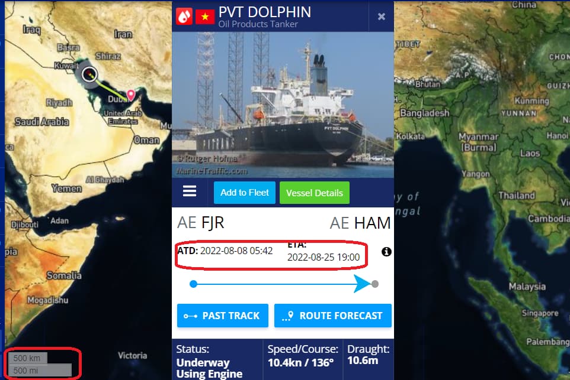Image resolution: width=570 pixels, height=380 pixels.
Task: Click the AE HAM destination port
Action: click(x=360, y=223)
